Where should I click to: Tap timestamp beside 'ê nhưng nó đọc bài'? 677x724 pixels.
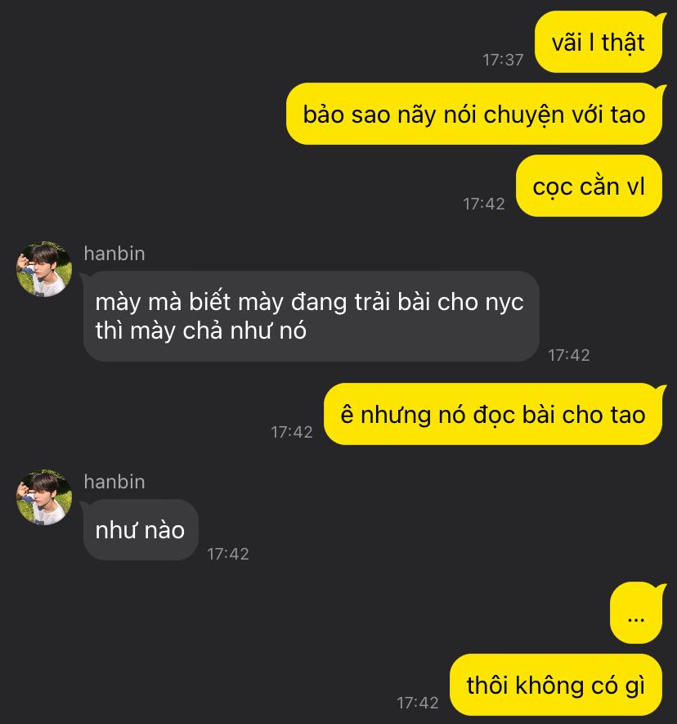(292, 432)
